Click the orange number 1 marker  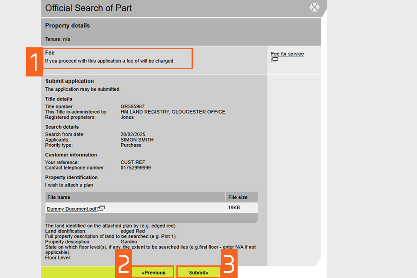[x=34, y=62]
